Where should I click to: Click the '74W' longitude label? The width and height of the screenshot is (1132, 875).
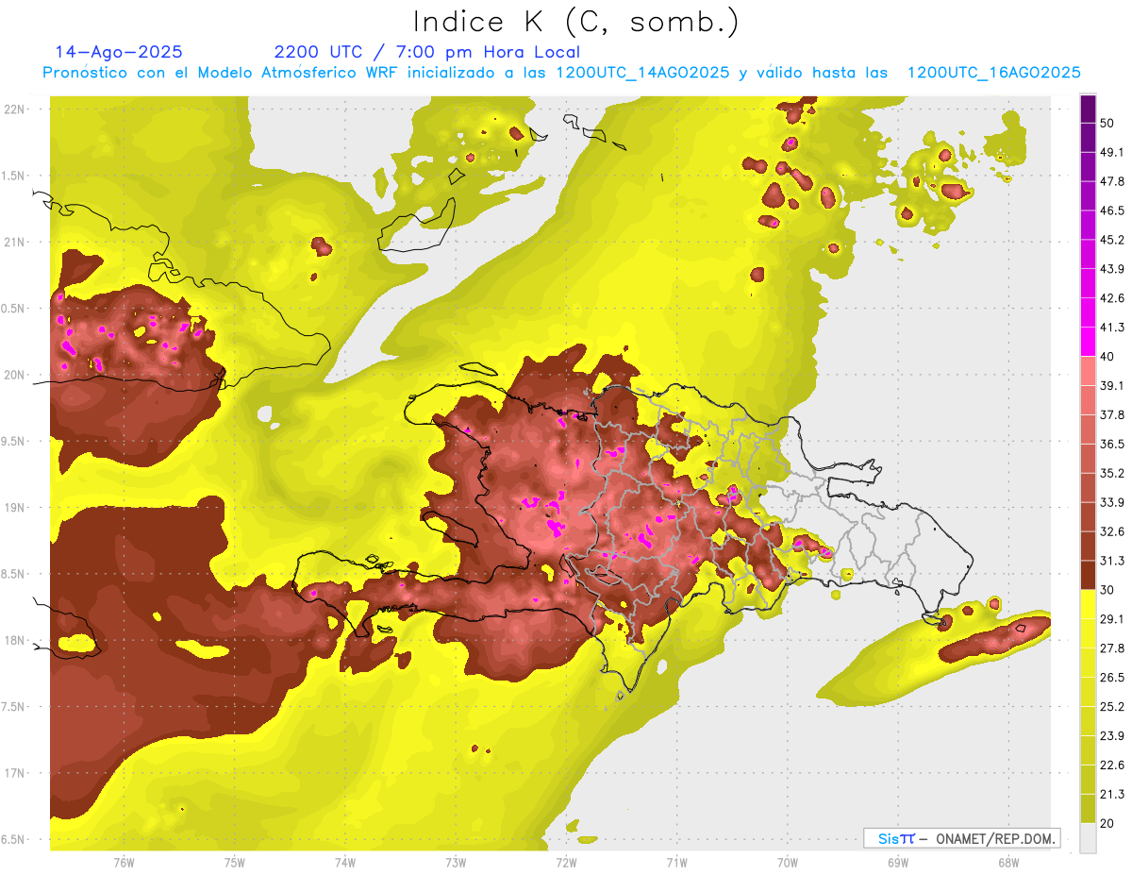click(344, 862)
